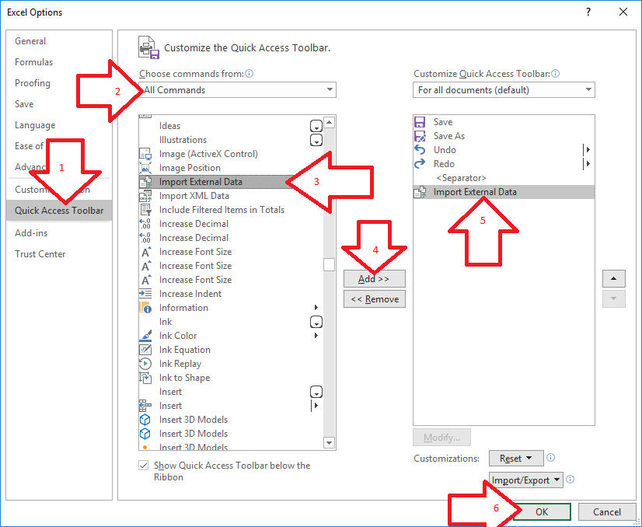Click the info icon next to Reset
This screenshot has height=527, width=642.
pyautogui.click(x=551, y=458)
